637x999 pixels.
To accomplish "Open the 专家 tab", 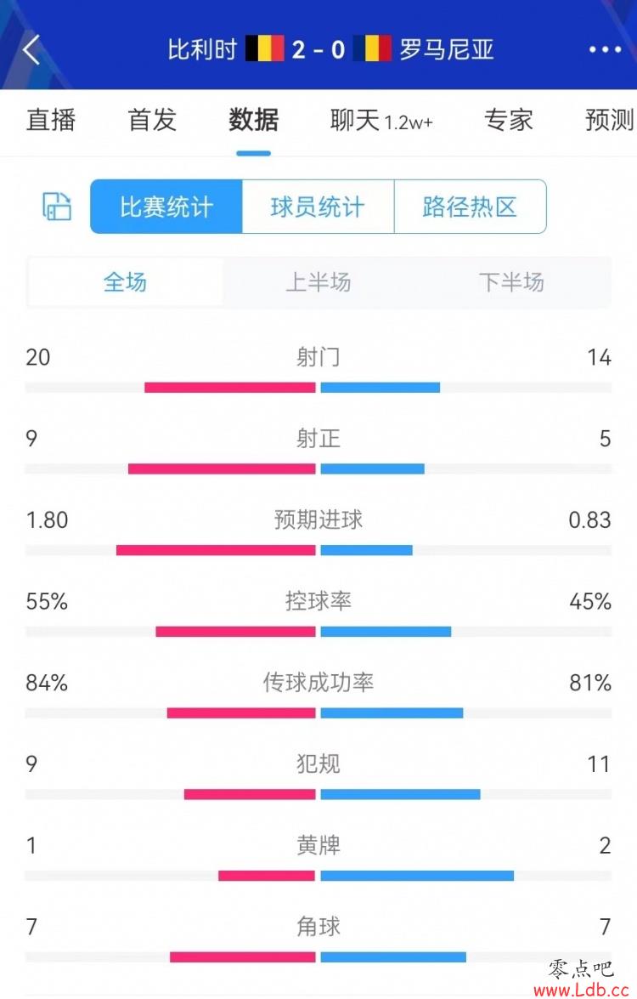I will click(x=508, y=120).
